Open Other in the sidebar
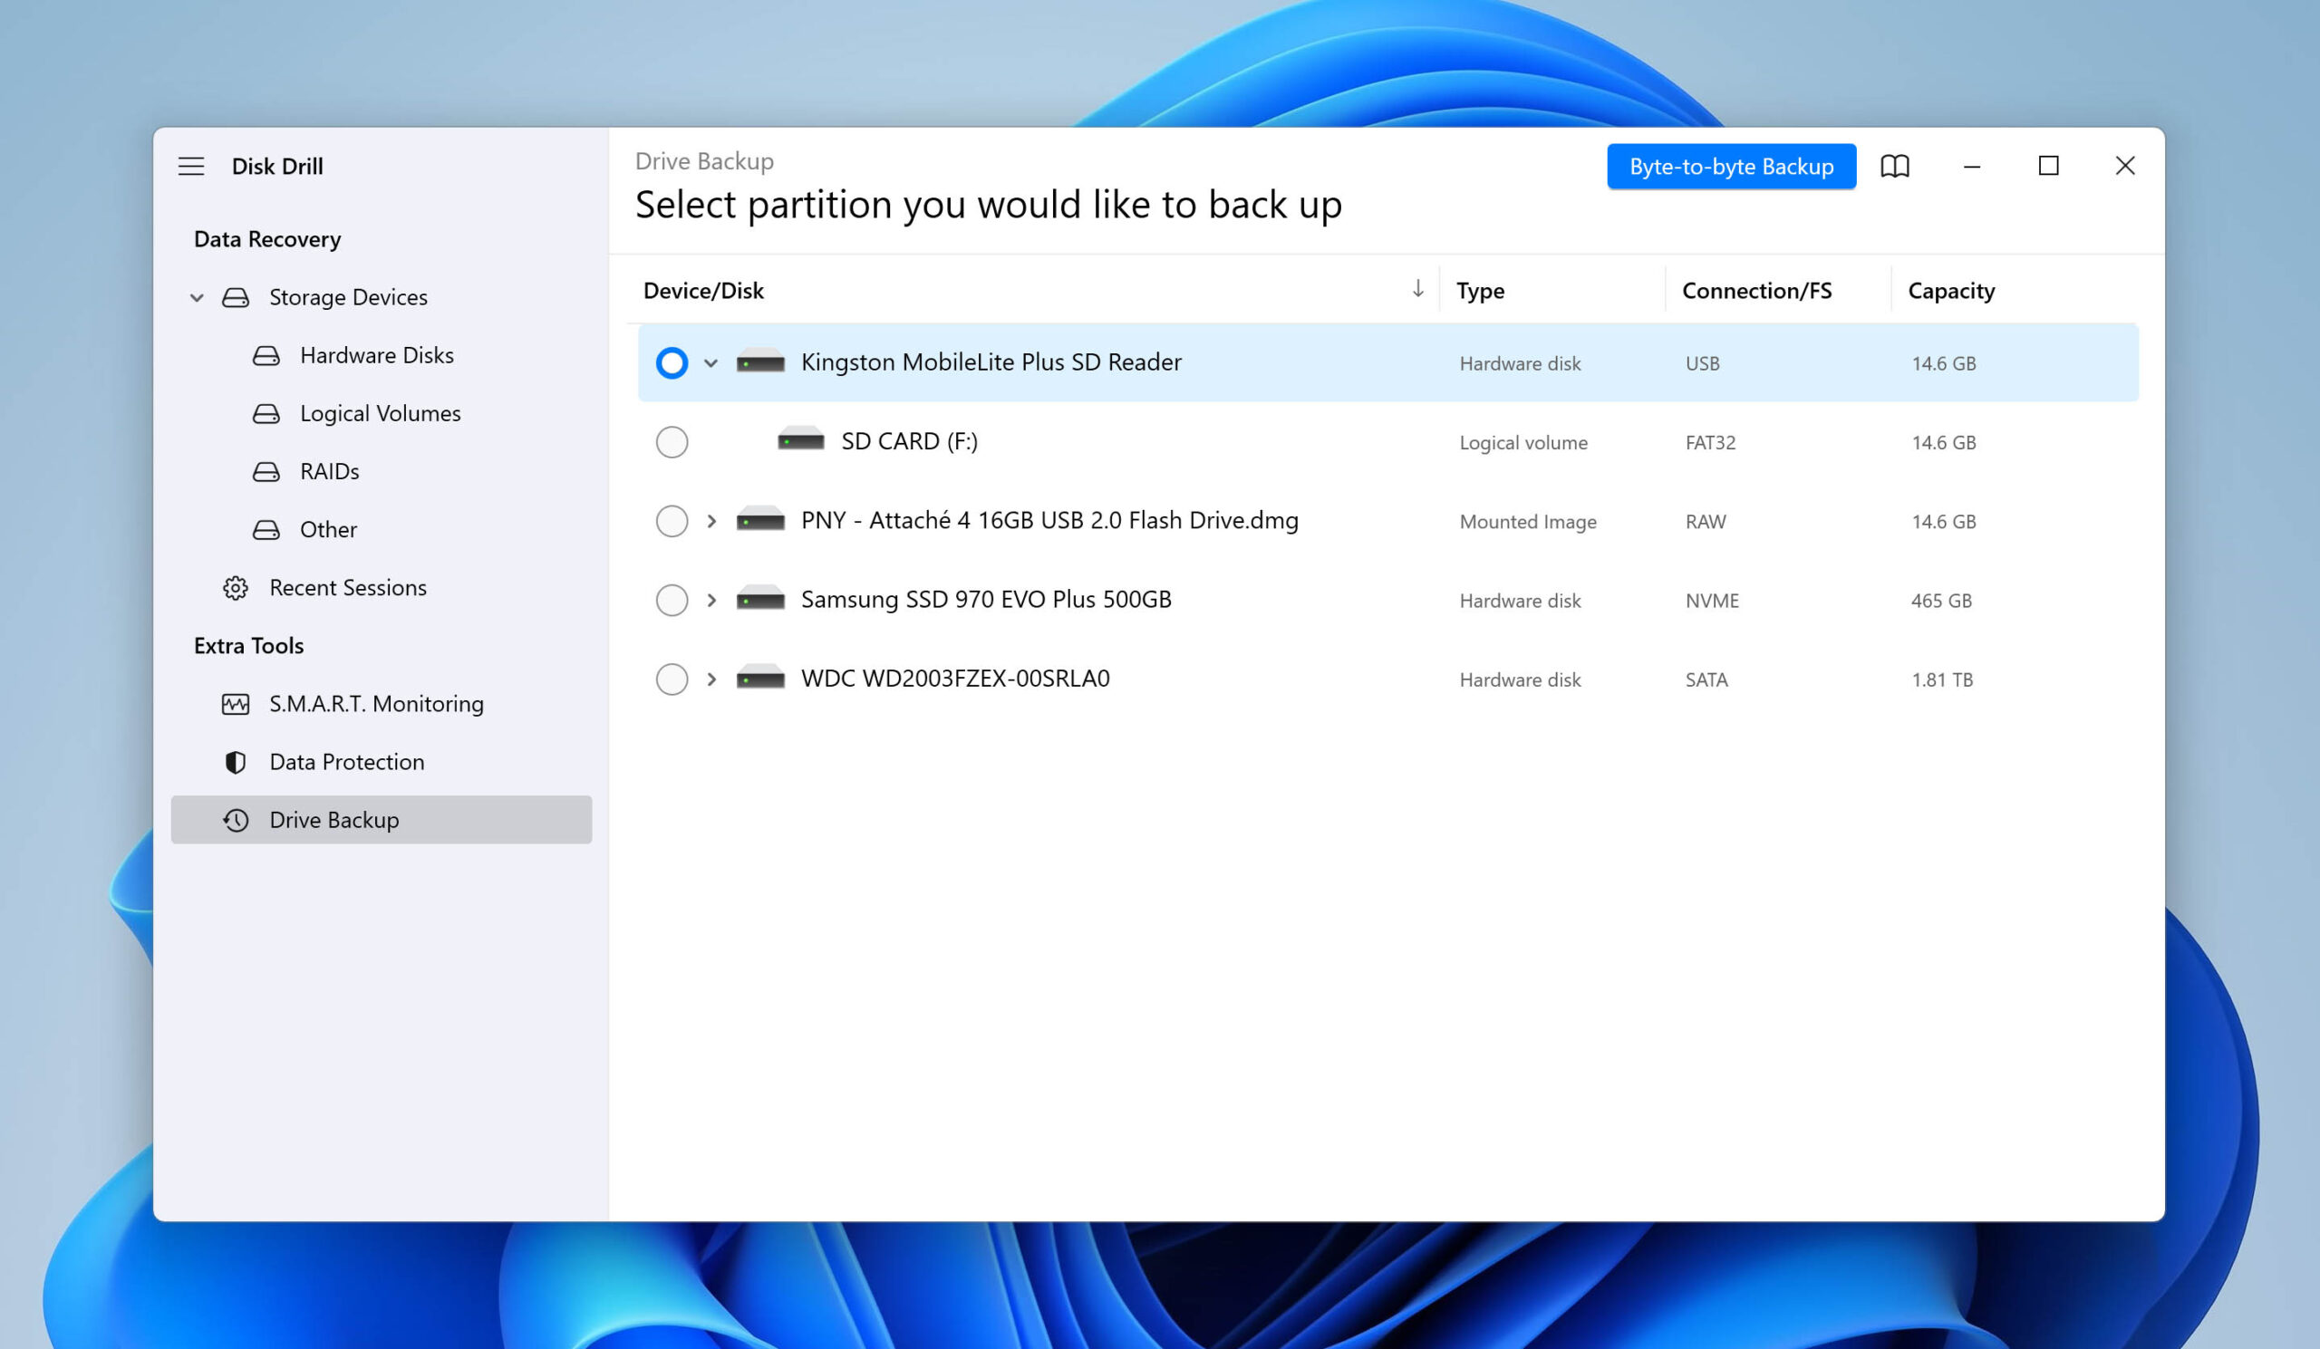2320x1349 pixels. tap(329, 529)
